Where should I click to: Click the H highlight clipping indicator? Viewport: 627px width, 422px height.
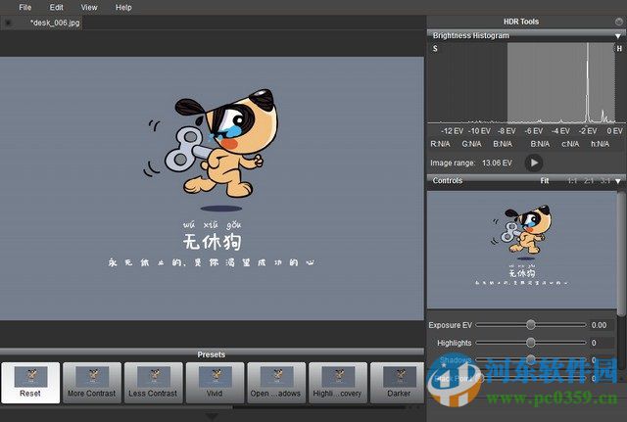[619, 48]
